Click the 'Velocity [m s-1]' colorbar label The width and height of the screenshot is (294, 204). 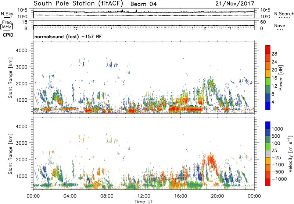click(x=290, y=154)
